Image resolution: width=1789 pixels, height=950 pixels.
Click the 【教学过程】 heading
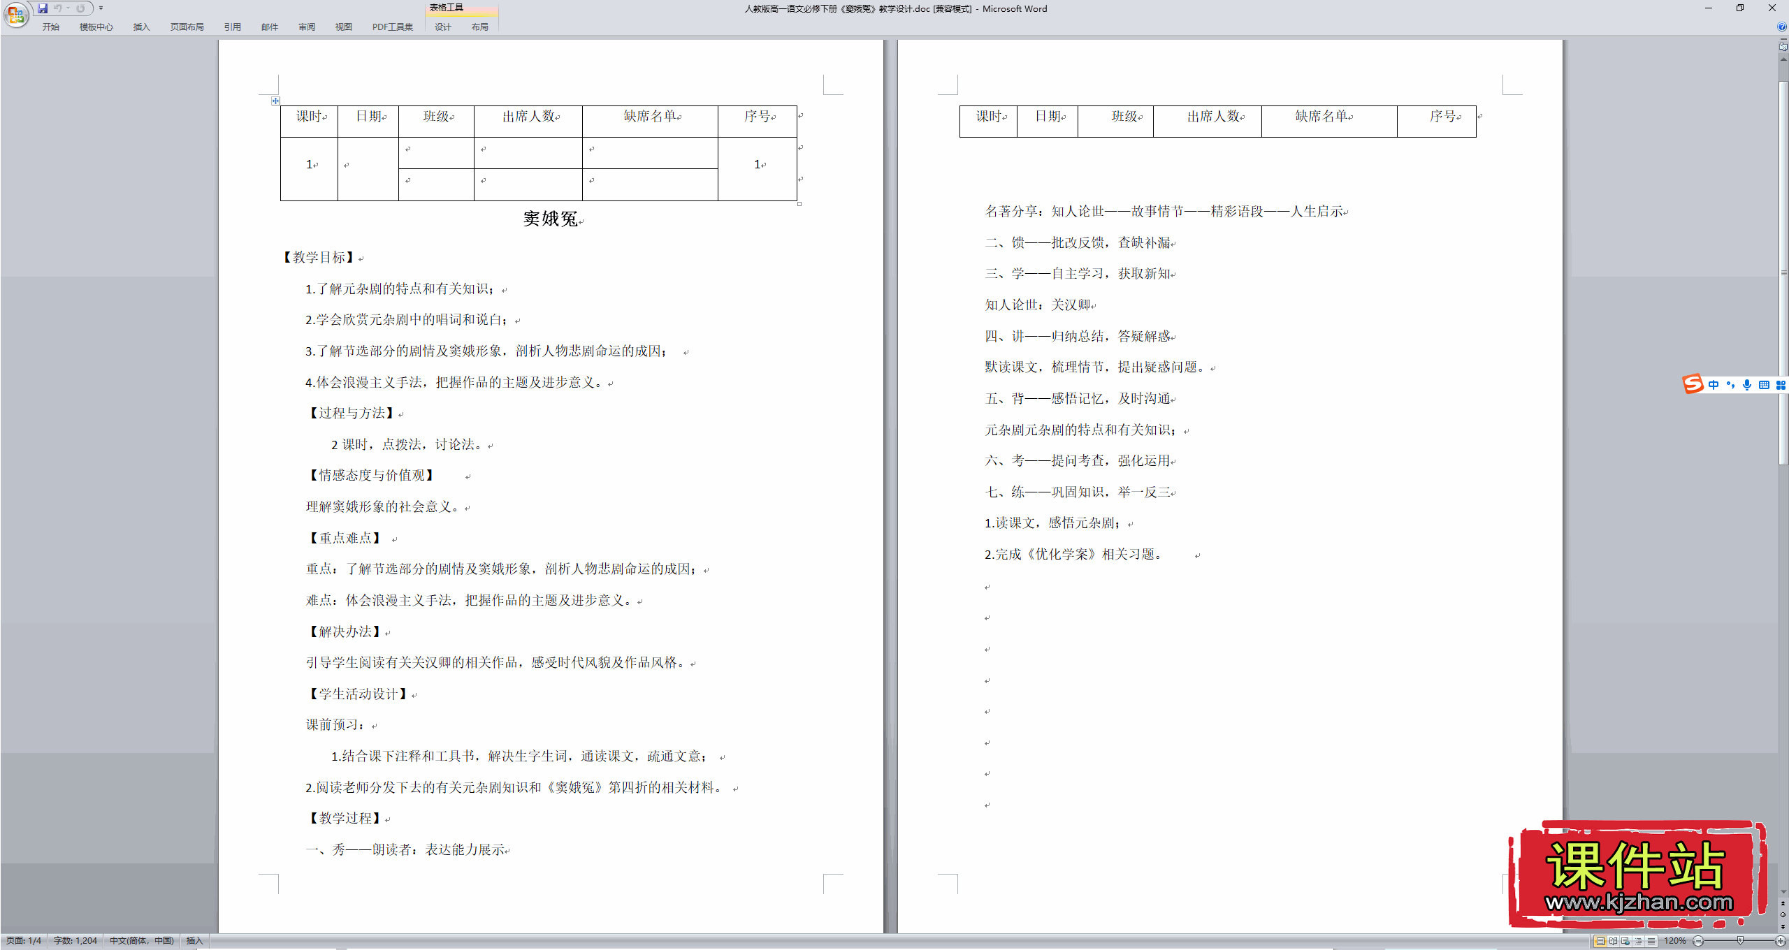(345, 818)
